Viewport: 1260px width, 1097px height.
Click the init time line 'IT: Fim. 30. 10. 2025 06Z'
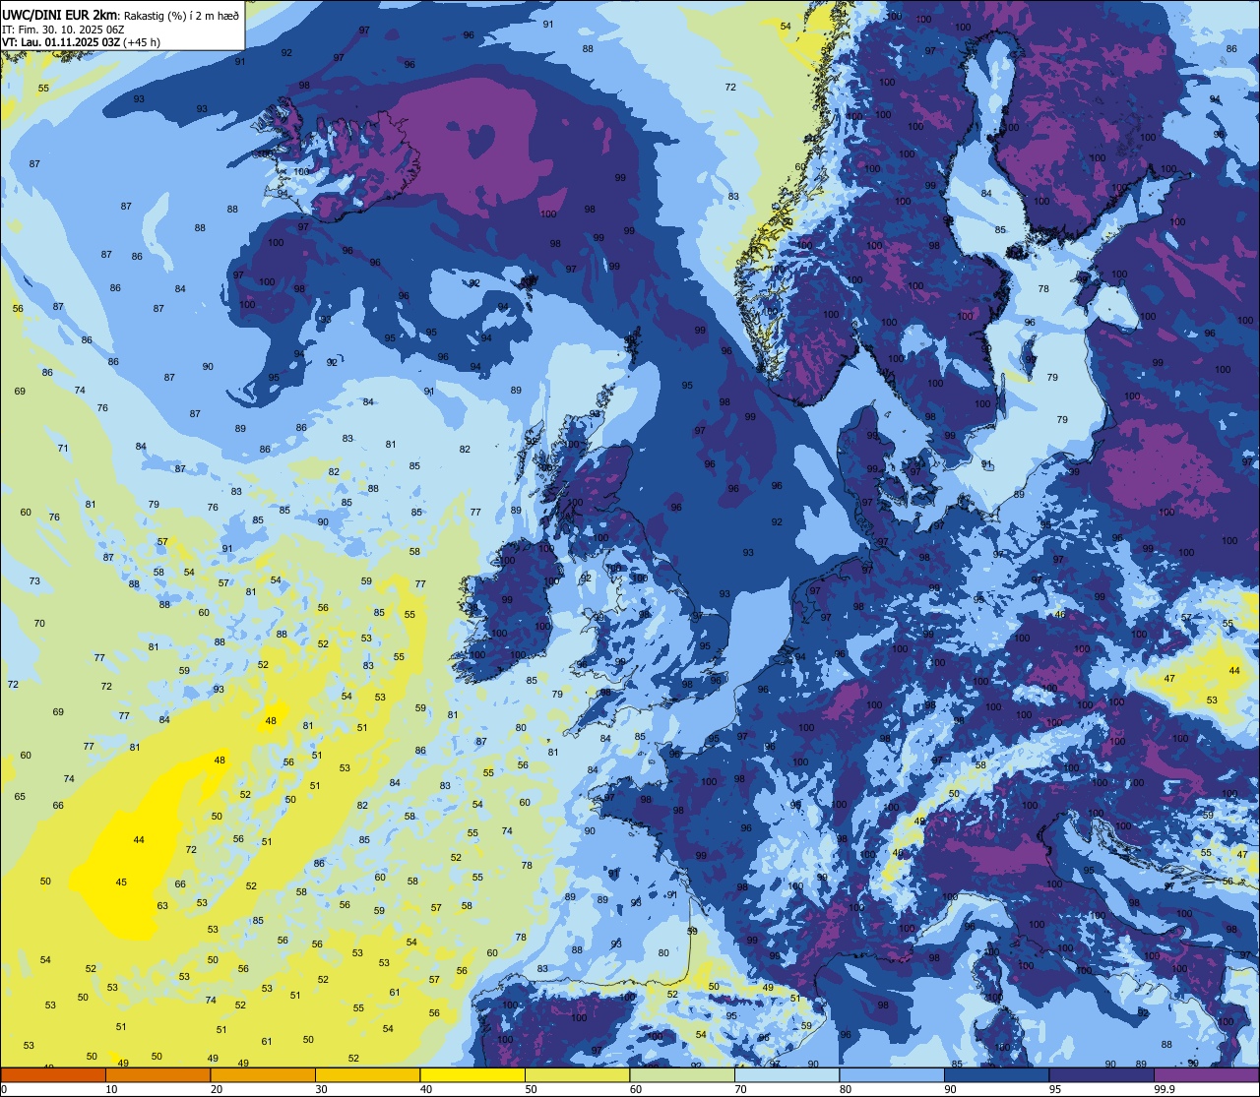pos(63,30)
